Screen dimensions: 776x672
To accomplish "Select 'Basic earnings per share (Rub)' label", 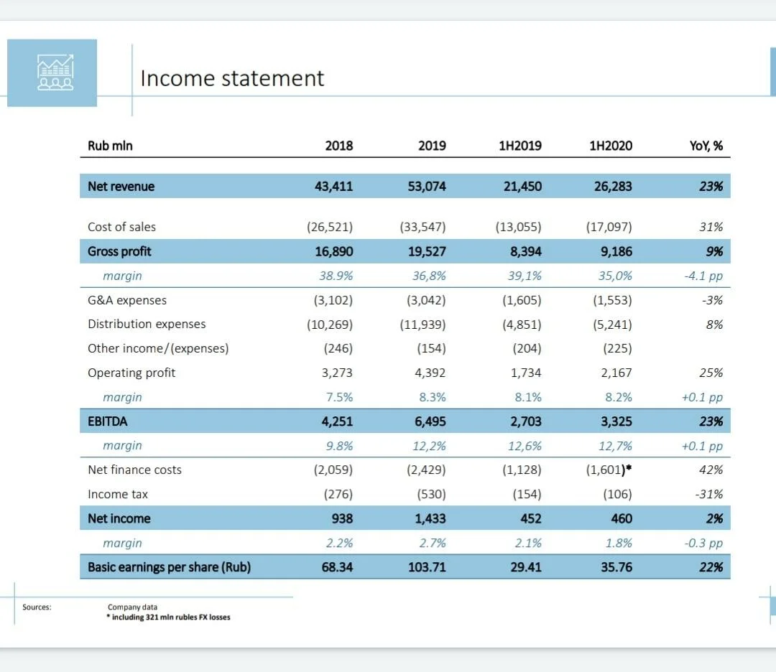I will pyautogui.click(x=170, y=567).
